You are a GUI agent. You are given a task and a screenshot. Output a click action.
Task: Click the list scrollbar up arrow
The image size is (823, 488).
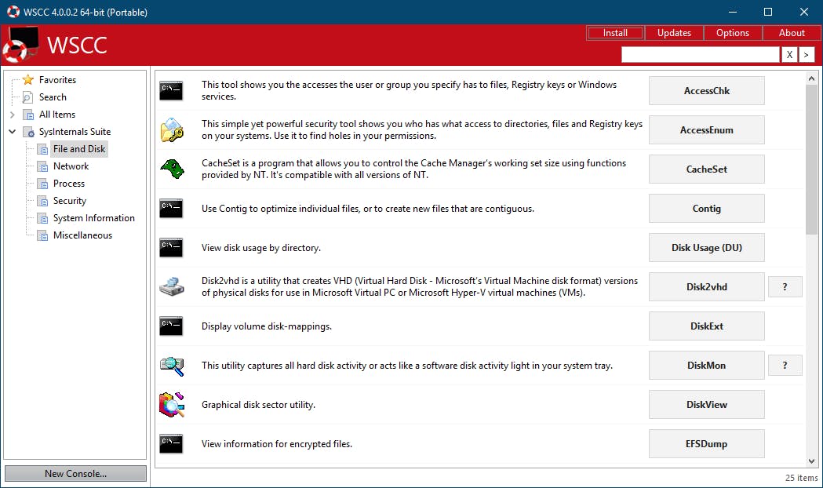click(811, 78)
